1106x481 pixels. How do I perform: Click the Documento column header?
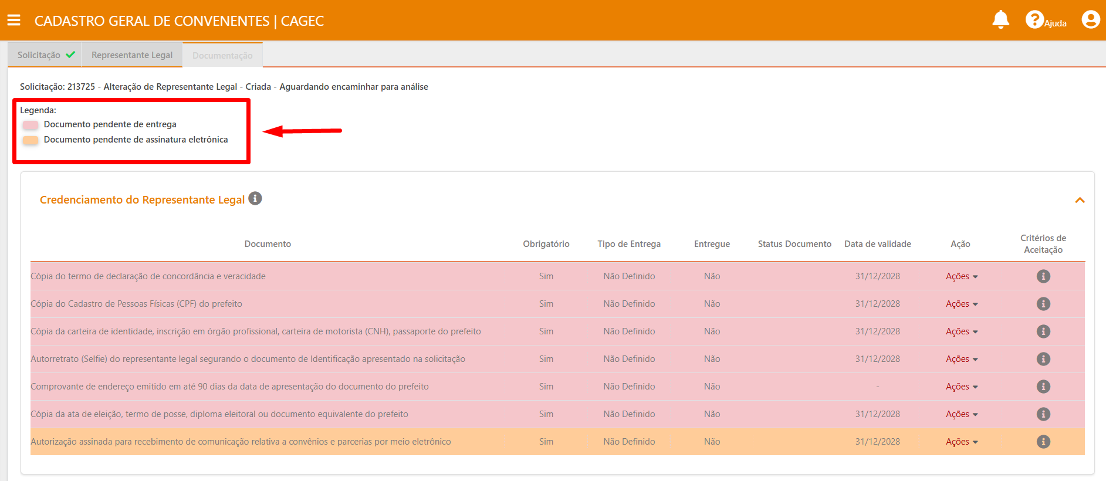pyautogui.click(x=268, y=244)
